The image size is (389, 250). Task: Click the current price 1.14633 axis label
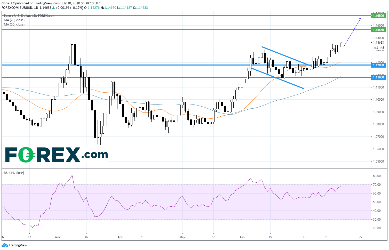(378, 43)
